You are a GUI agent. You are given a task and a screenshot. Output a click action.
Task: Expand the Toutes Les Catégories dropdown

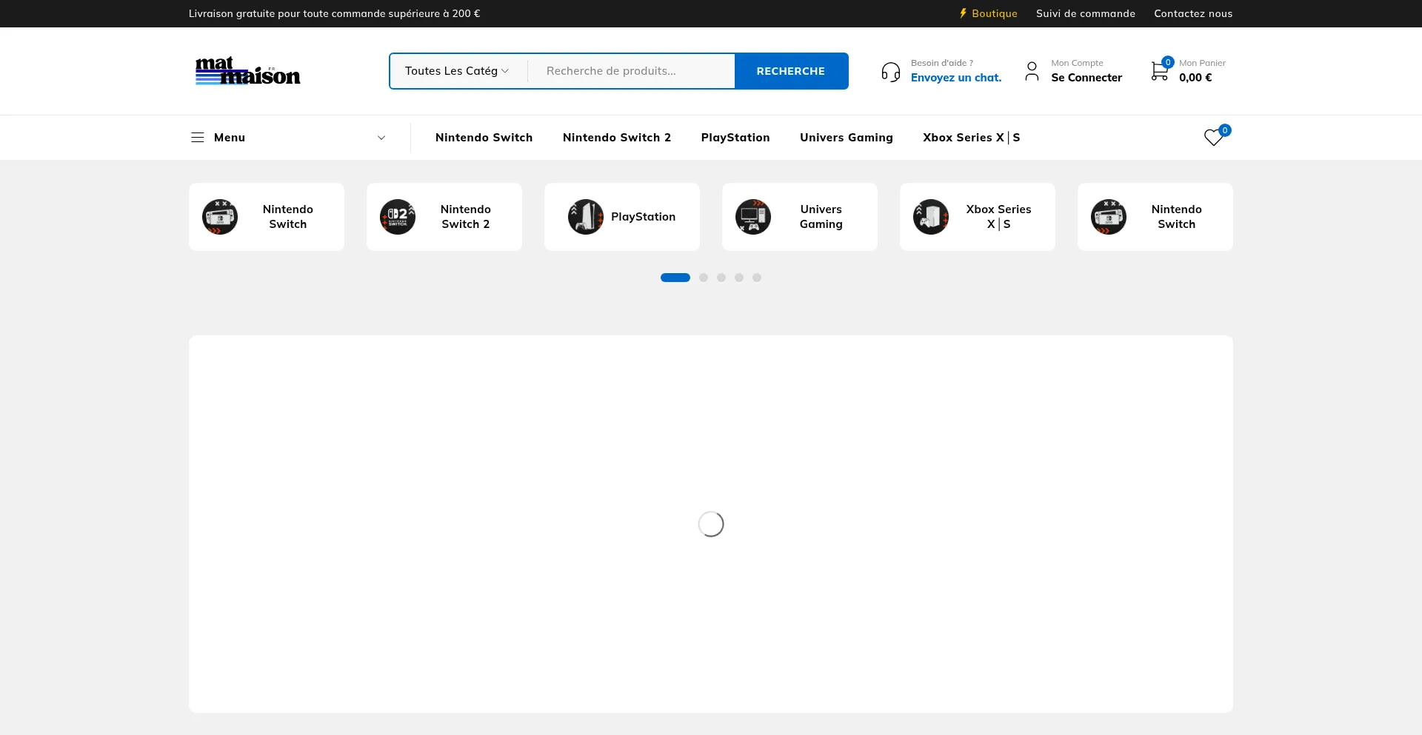tap(457, 71)
